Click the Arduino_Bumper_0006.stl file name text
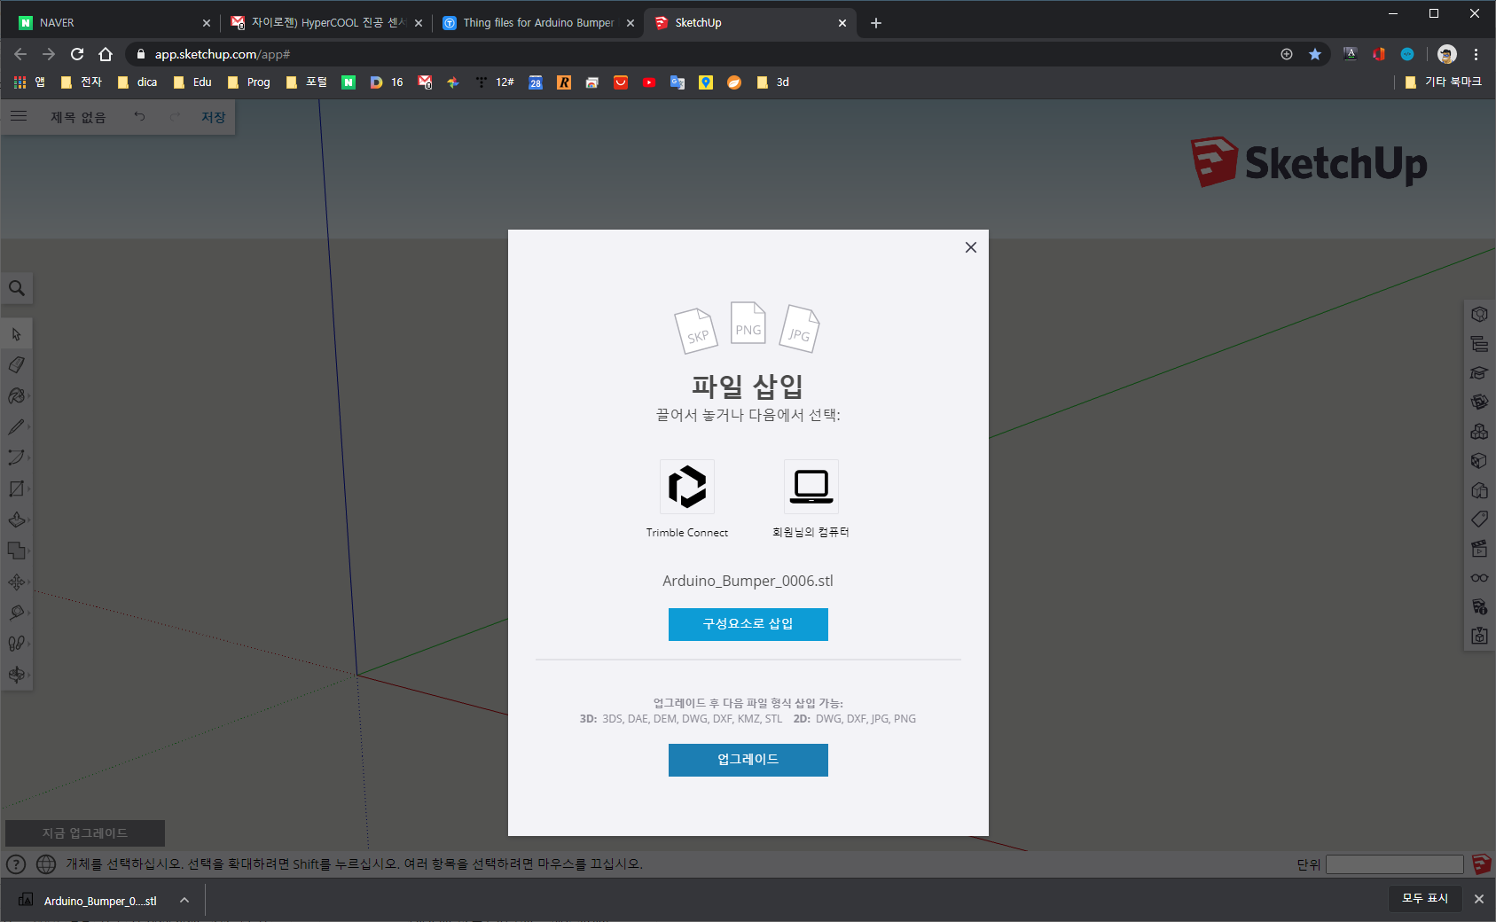1496x922 pixels. pyautogui.click(x=748, y=581)
